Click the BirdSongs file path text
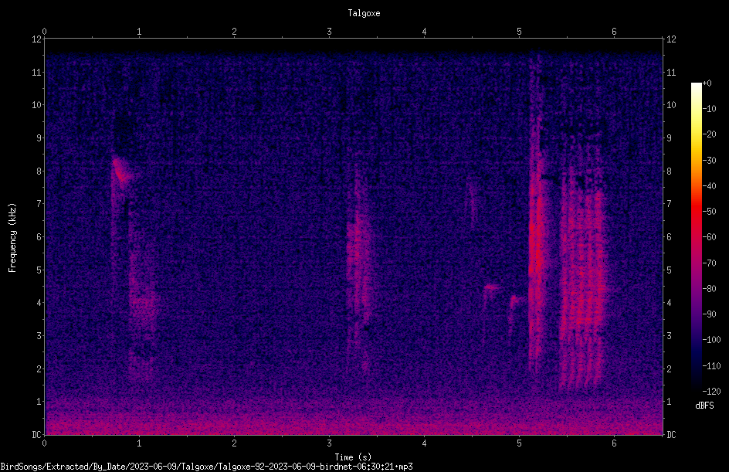The image size is (729, 472). [206, 467]
